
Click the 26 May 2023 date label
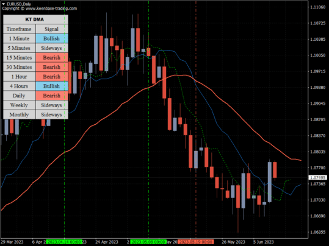[x=233, y=242]
